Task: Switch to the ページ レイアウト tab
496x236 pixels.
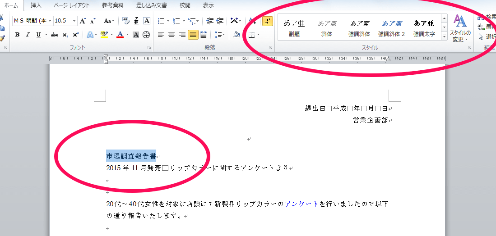Action: coord(71,5)
